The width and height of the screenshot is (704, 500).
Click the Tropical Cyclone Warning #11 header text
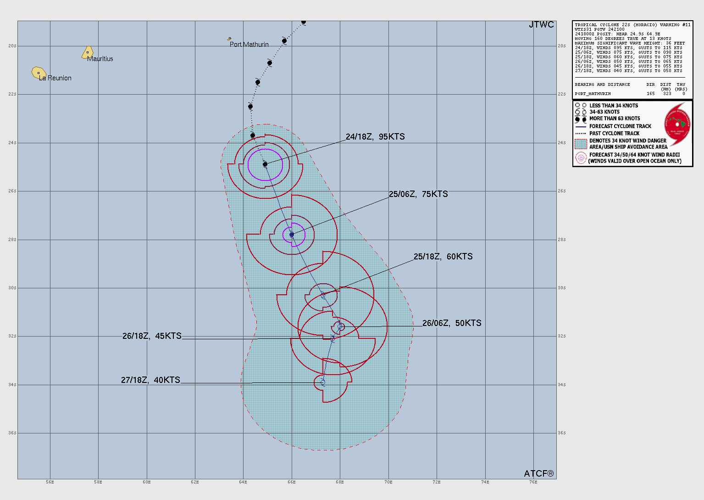tap(632, 25)
